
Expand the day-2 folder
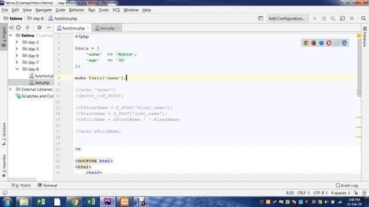point(17,42)
